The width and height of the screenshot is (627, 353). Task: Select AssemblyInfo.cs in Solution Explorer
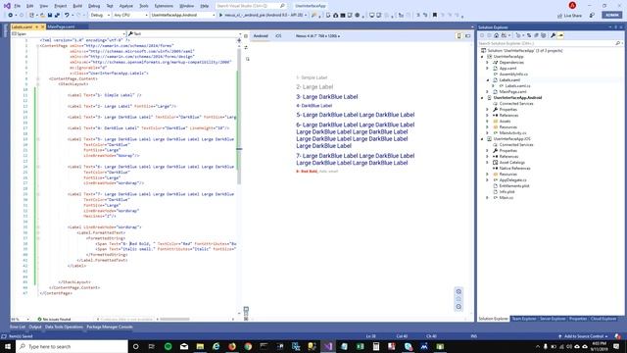[x=513, y=75]
